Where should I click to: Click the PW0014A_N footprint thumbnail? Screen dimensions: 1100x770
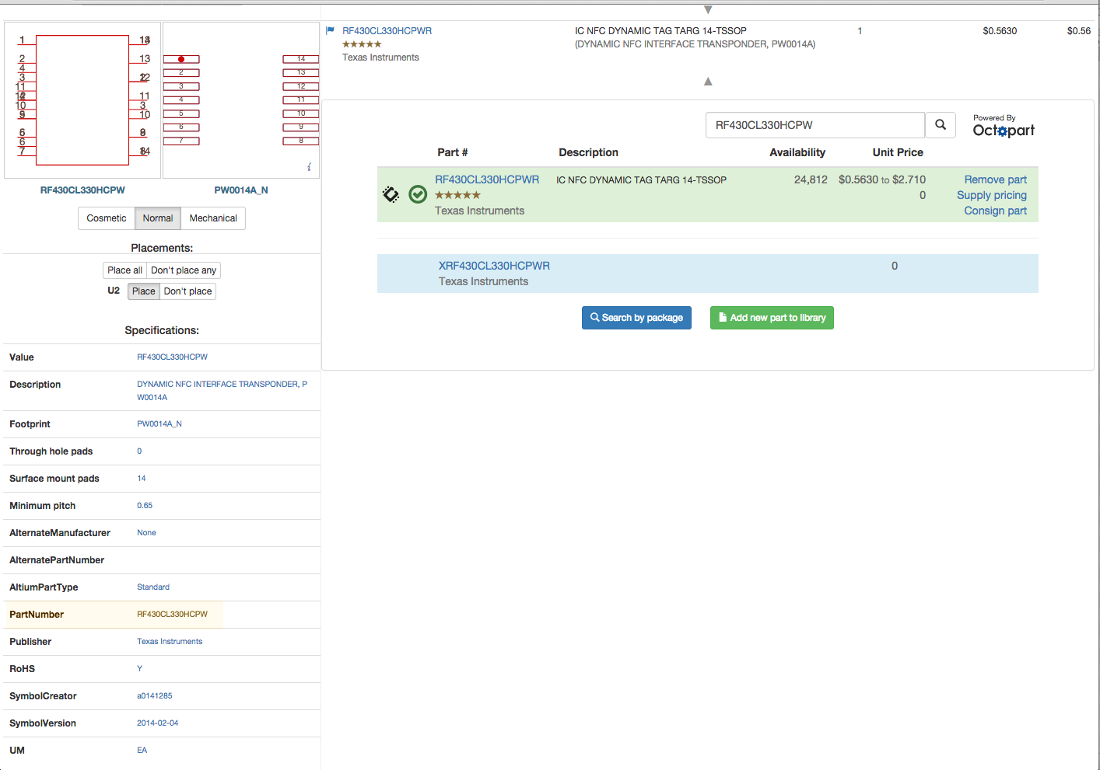click(241, 100)
